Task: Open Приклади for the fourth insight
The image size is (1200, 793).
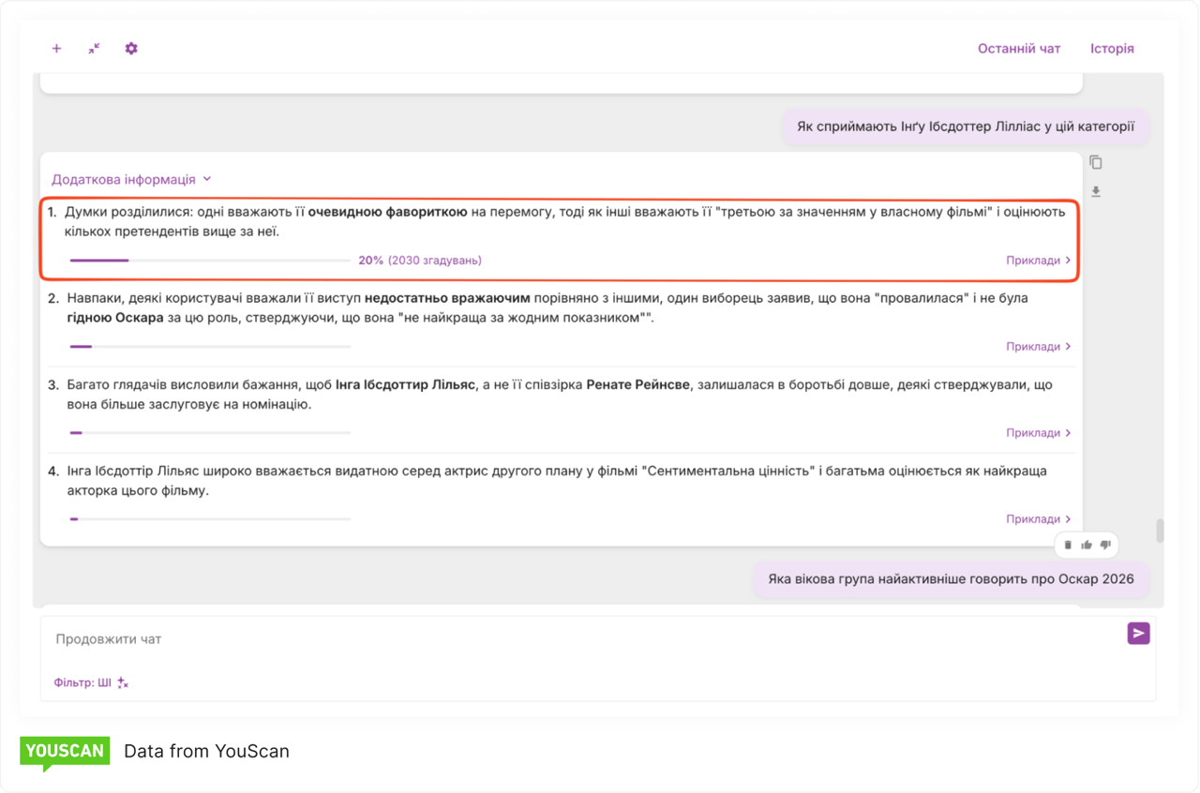Action: pyautogui.click(x=1038, y=519)
